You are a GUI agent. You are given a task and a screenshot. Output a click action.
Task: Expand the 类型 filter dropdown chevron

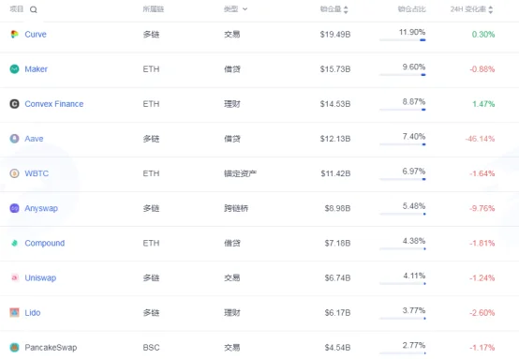pos(245,9)
